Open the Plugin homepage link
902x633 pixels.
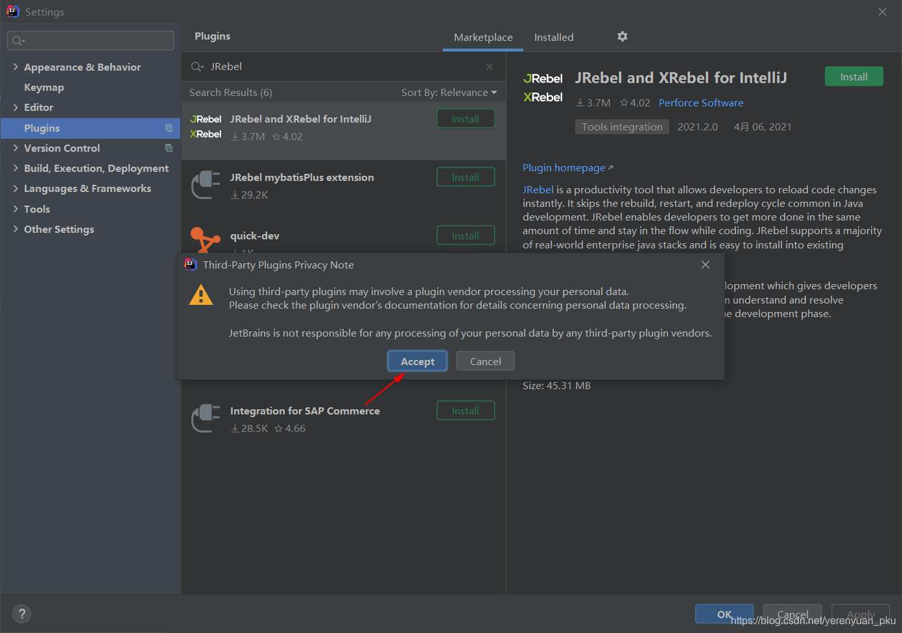[567, 167]
